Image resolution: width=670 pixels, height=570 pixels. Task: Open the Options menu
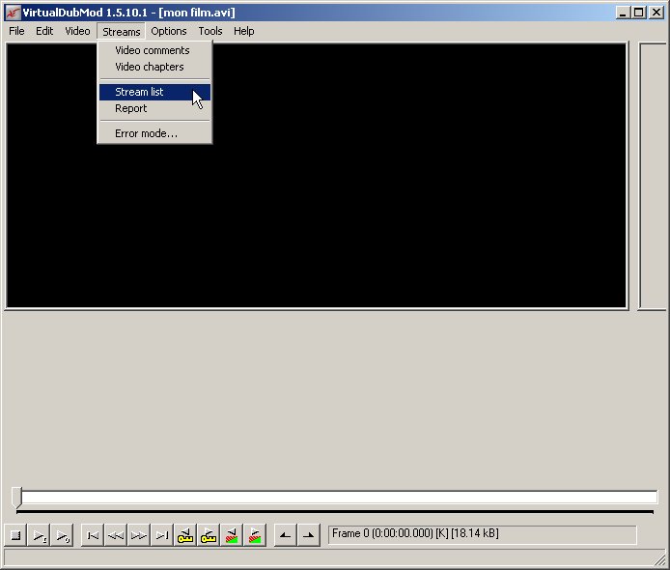[x=169, y=31]
